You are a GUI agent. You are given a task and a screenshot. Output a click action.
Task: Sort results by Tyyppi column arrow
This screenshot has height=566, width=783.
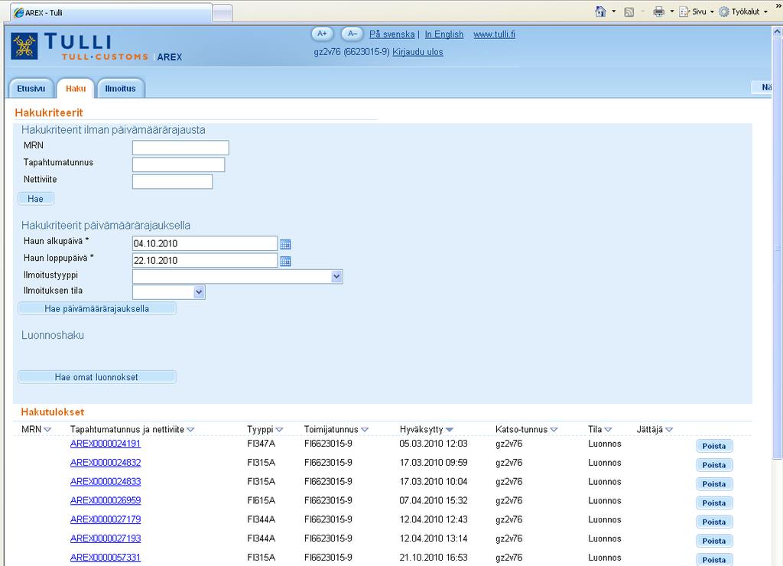279,430
